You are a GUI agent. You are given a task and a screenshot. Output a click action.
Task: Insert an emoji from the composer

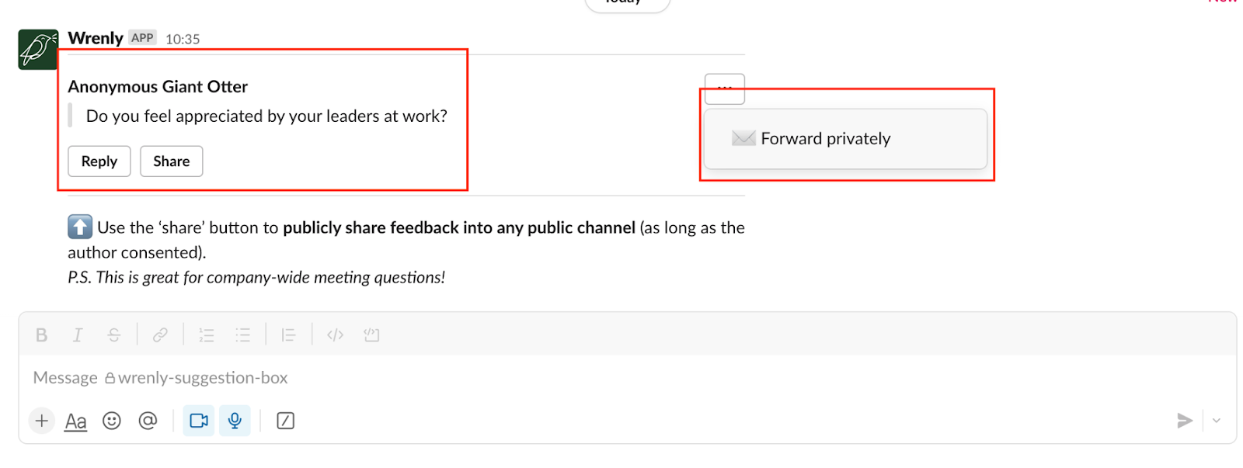pos(111,421)
